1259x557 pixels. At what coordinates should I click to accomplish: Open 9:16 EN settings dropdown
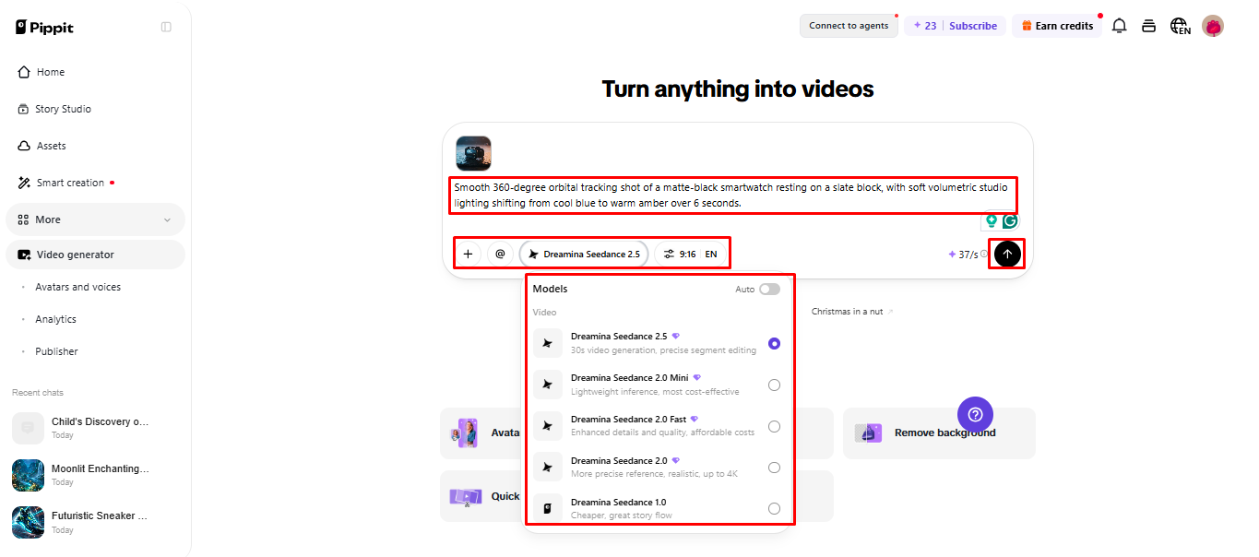coord(690,254)
